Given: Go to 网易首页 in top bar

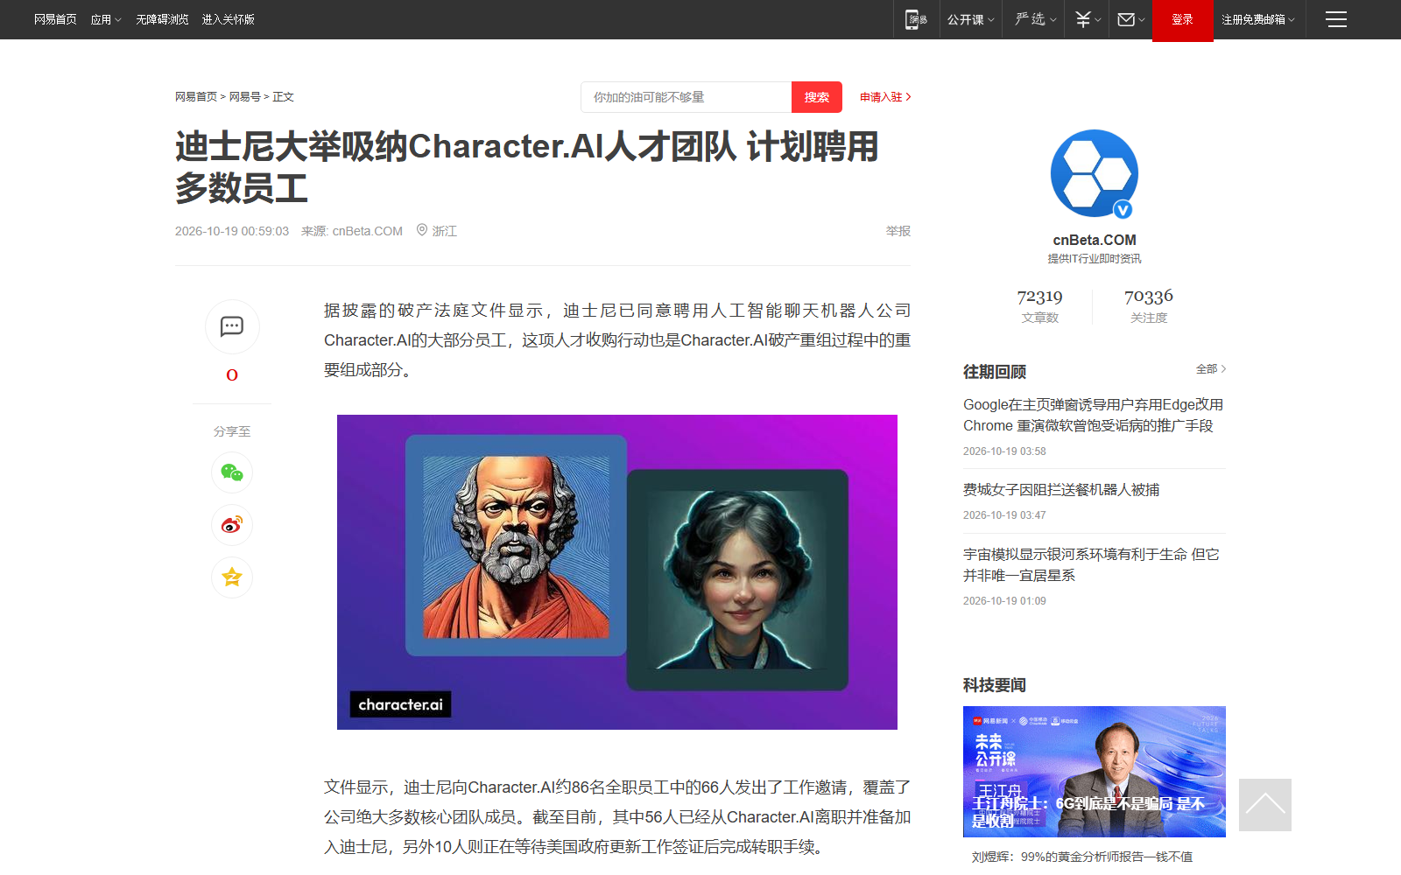Looking at the screenshot, I should tap(55, 19).
